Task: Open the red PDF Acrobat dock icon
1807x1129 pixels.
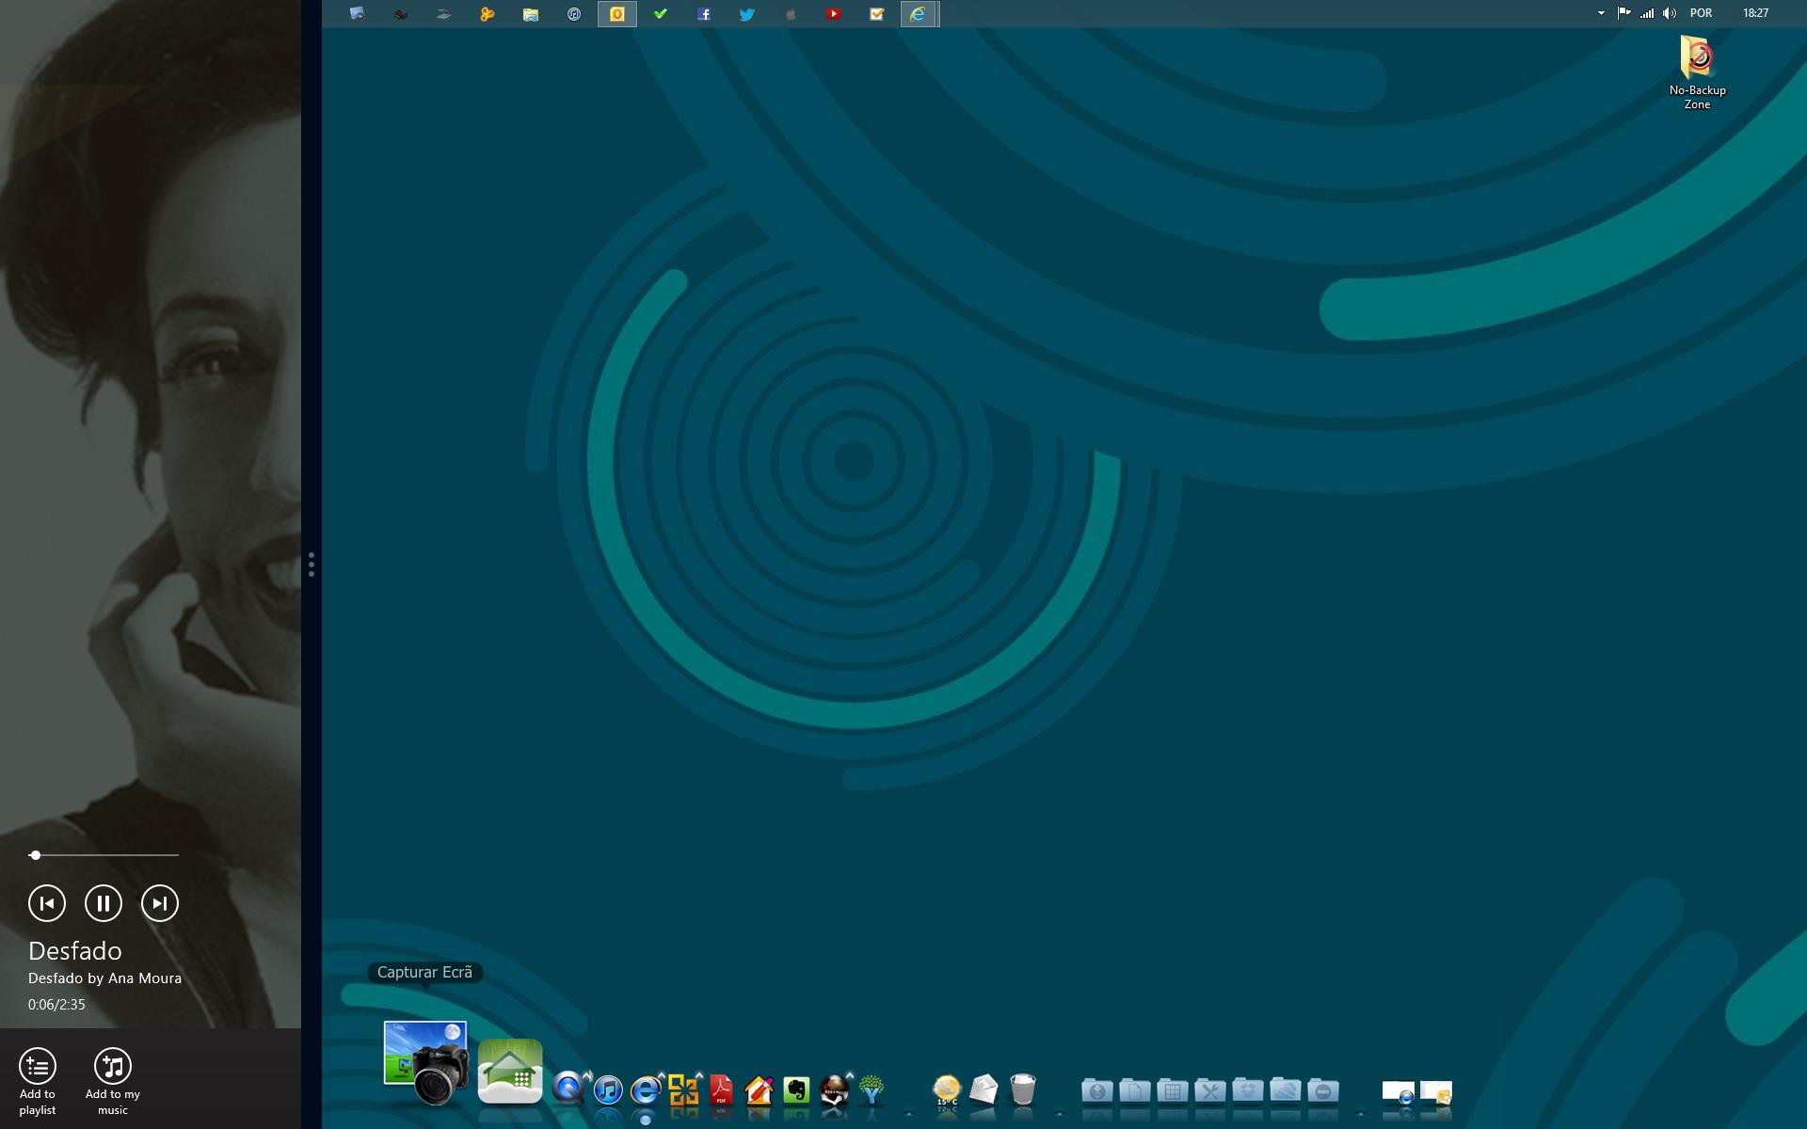Action: click(x=721, y=1090)
